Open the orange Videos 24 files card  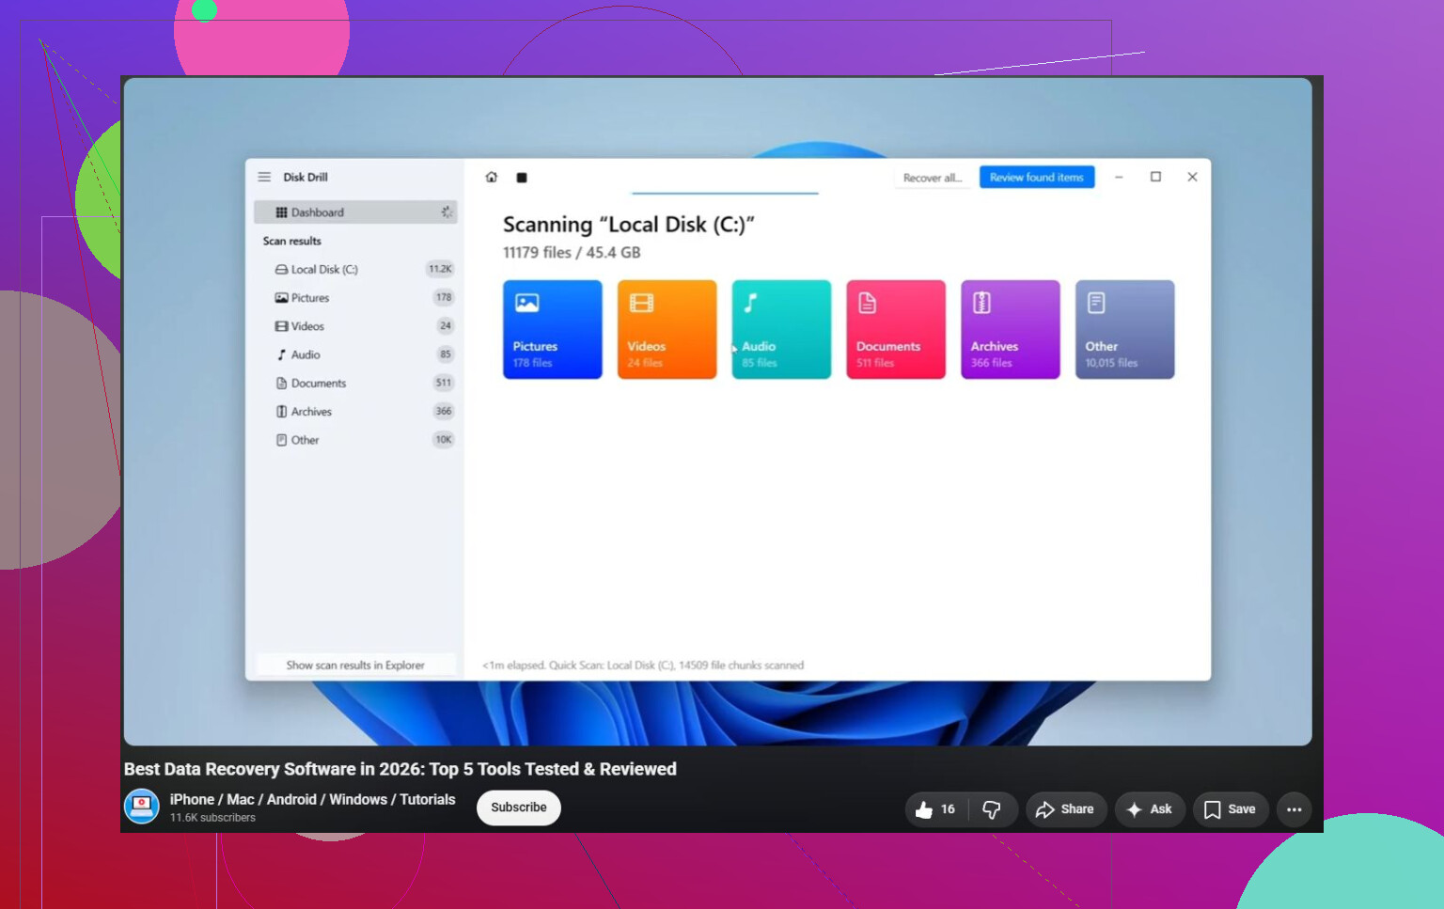667,330
